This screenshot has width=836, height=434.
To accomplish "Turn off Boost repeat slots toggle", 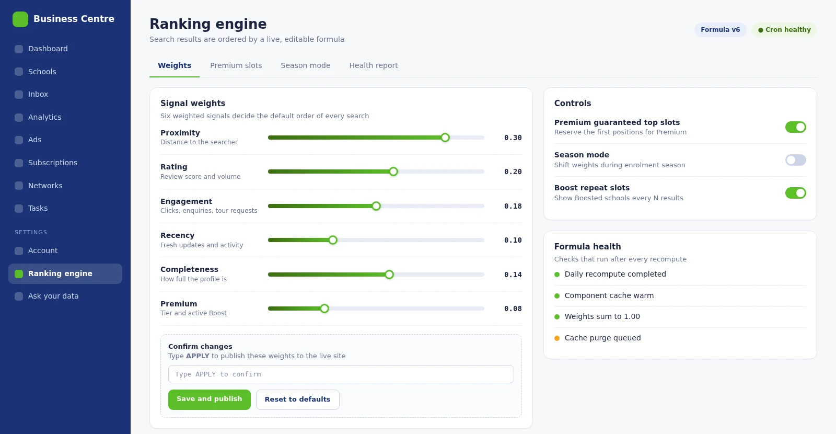I will pos(795,193).
